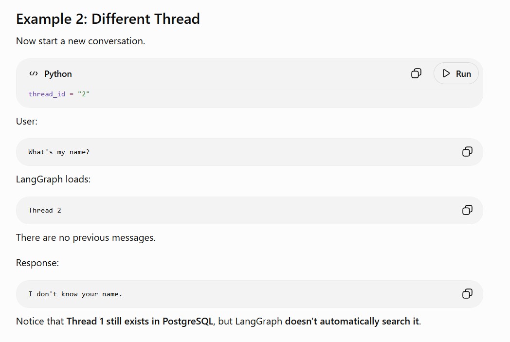Click the "LangGraph loads:" label
Image resolution: width=510 pixels, height=342 pixels.
click(x=53, y=179)
